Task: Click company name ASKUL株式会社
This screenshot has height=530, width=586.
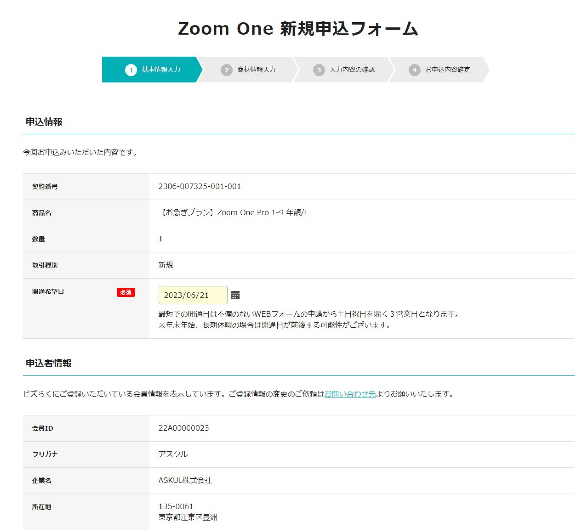Action: tap(185, 480)
